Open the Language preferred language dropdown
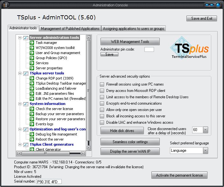 click(x=206, y=151)
